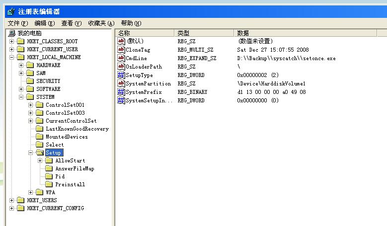This screenshot has height=226, width=387.
Task: Click the string icon beside CmdLine
Action: click(121, 58)
